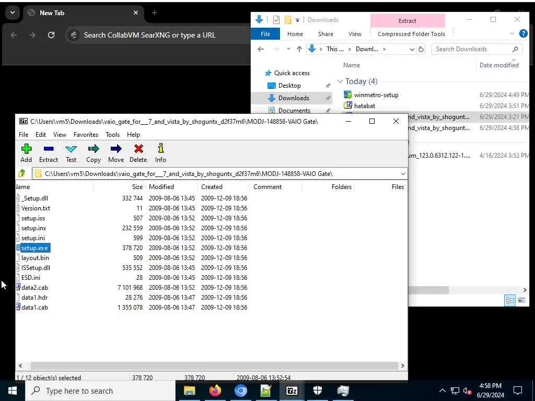The height and width of the screenshot is (401, 535).
Task: Open Windows Security shield in taskbar
Action: coord(317,391)
